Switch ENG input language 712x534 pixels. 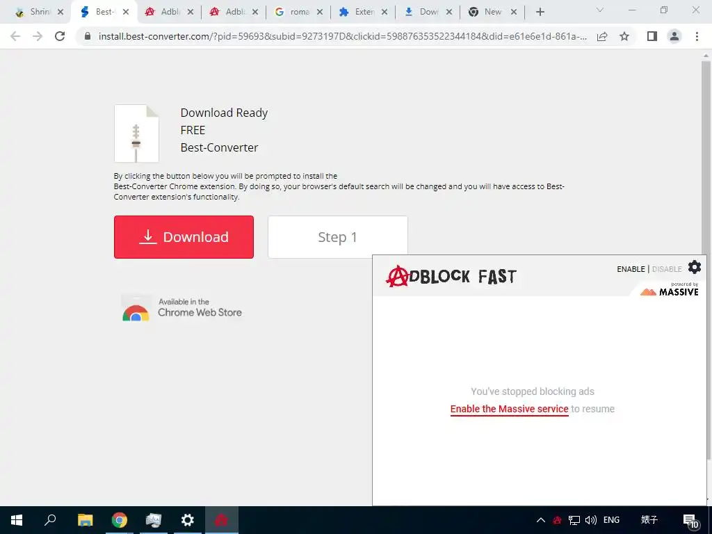click(x=611, y=520)
